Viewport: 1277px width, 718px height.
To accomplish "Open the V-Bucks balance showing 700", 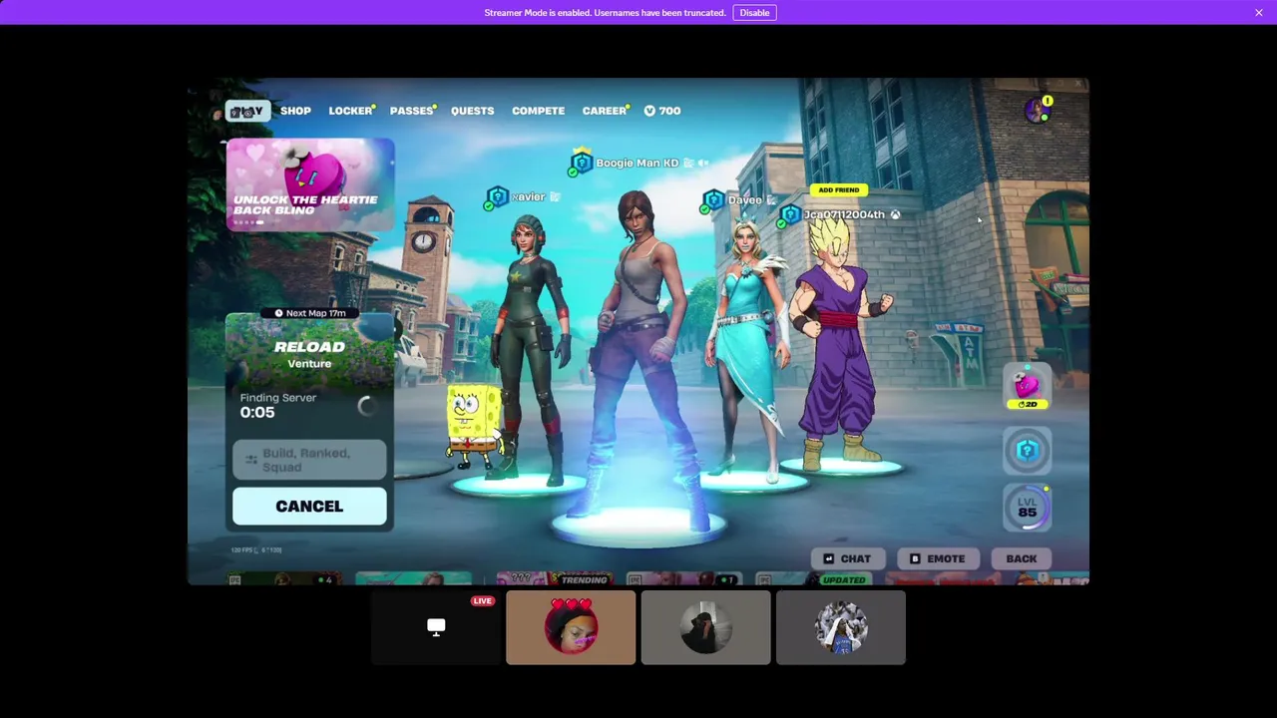I will pyautogui.click(x=662, y=111).
